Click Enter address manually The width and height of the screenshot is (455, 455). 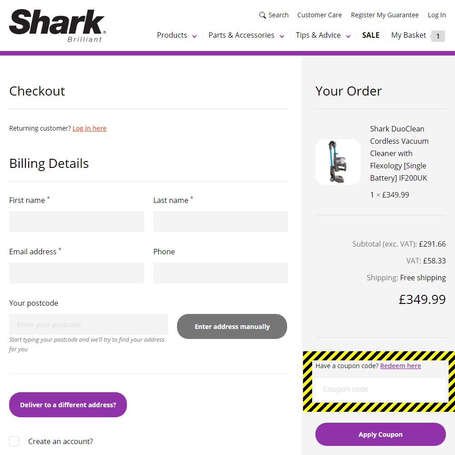pyautogui.click(x=232, y=326)
